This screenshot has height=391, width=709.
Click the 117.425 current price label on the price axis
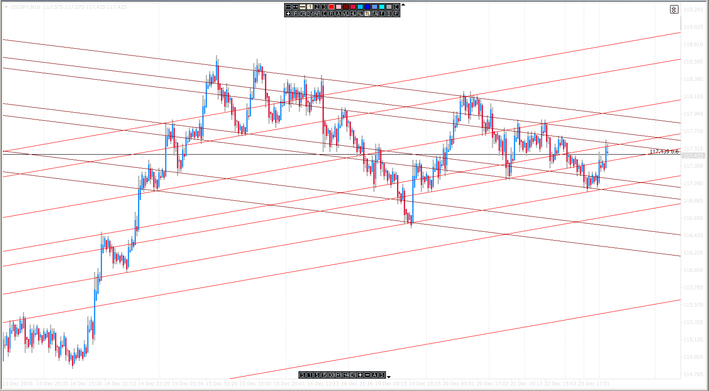click(x=693, y=156)
